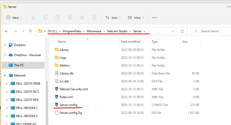Screen dimensions: 231x125
Task: Click the Share icon in toolbar
Action: point(82,18)
